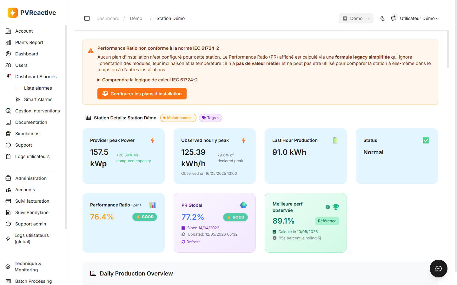The image size is (457, 285).
Task: Click the Account building icon
Action: tap(8, 31)
